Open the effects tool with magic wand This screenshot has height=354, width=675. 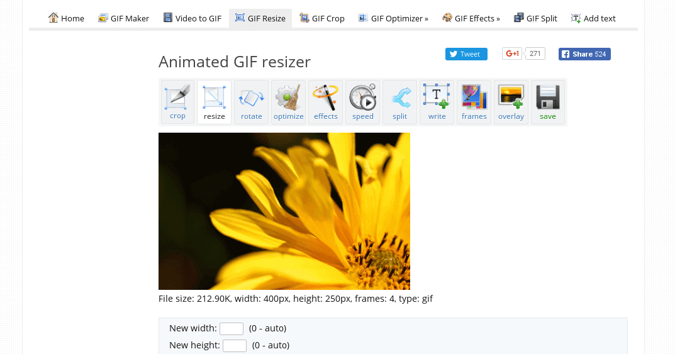pyautogui.click(x=325, y=102)
